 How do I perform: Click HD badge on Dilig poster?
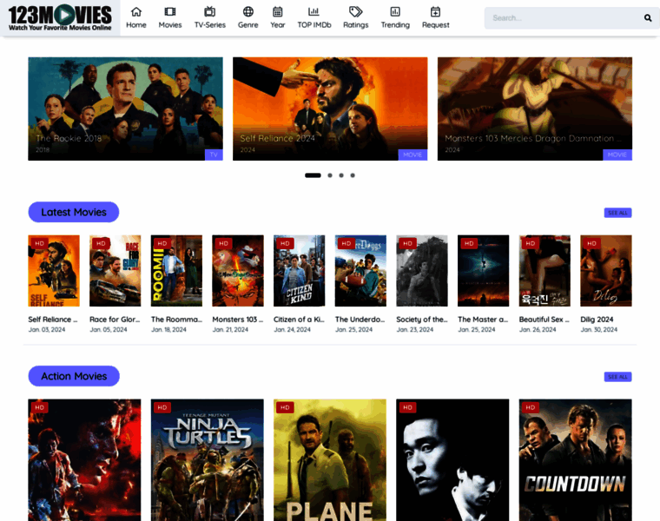pyautogui.click(x=591, y=243)
